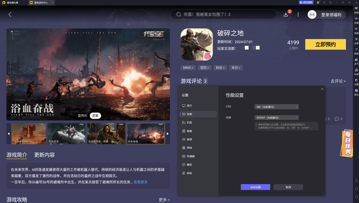Click the 手机控制 phone control button
This screenshot has width=359, height=203.
point(306,2)
